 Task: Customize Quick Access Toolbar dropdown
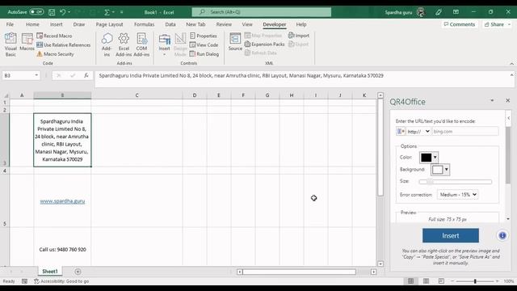122,12
